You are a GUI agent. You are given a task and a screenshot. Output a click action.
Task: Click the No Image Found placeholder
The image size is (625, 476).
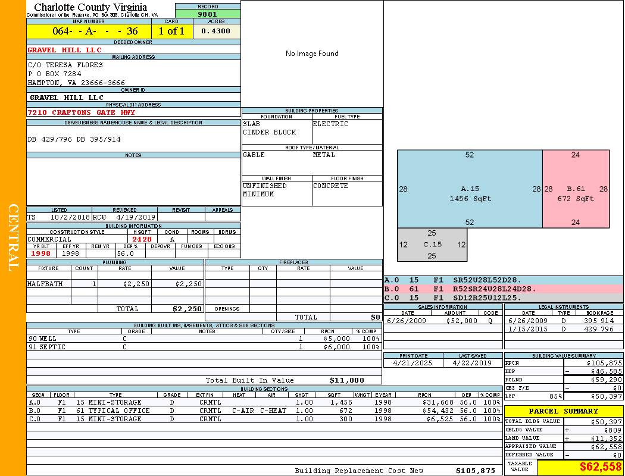[312, 54]
